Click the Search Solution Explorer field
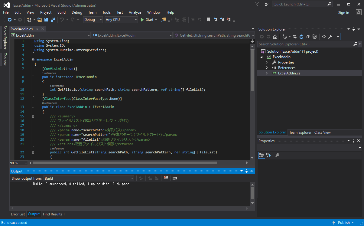 (x=305, y=44)
